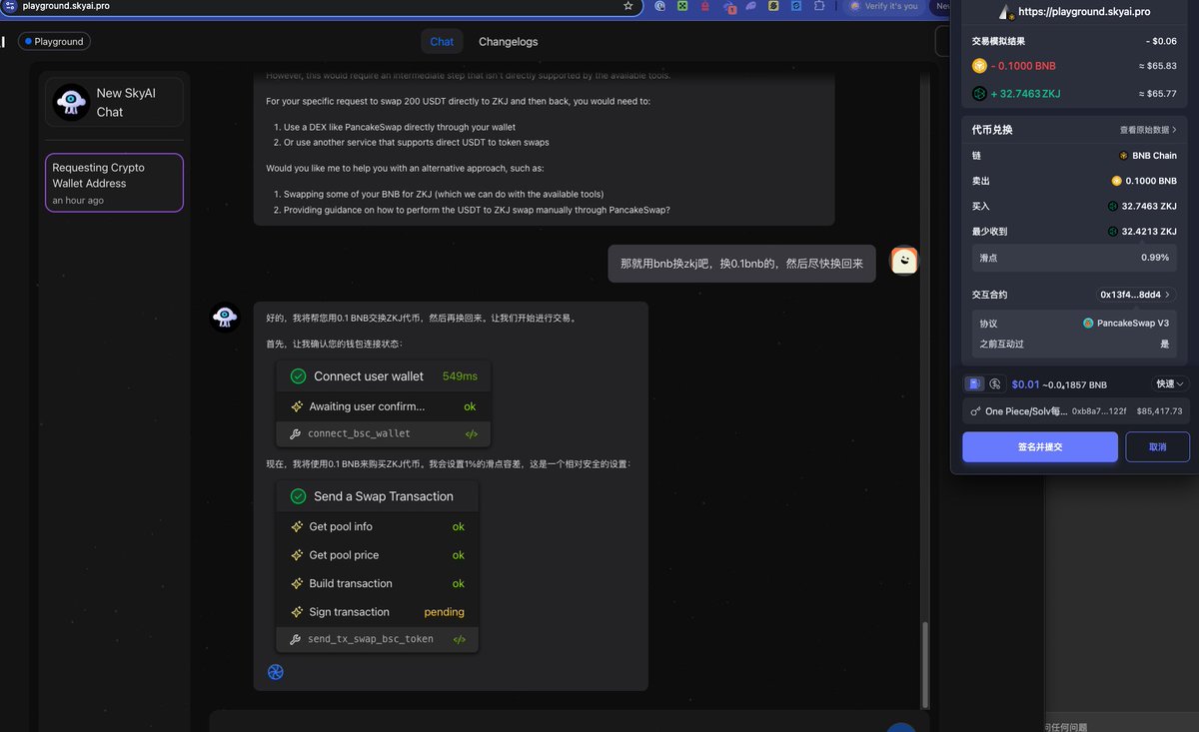Open contract address 0x13f4...8dd4 details
The width and height of the screenshot is (1199, 732).
(1136, 295)
